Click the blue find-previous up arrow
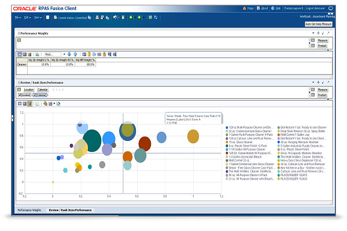The height and width of the screenshot is (231, 347). tap(75, 54)
